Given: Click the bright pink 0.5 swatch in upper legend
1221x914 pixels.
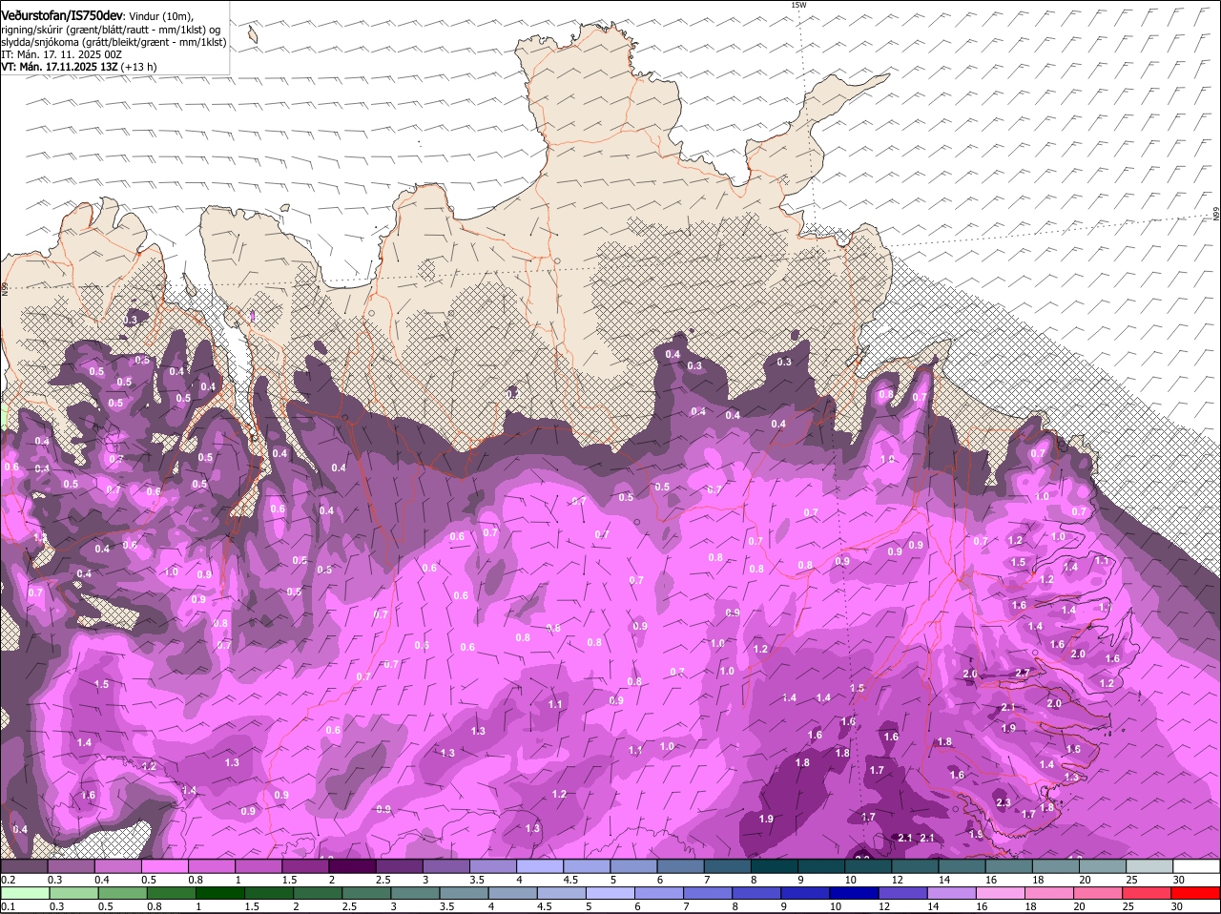Looking at the screenshot, I should [165, 866].
